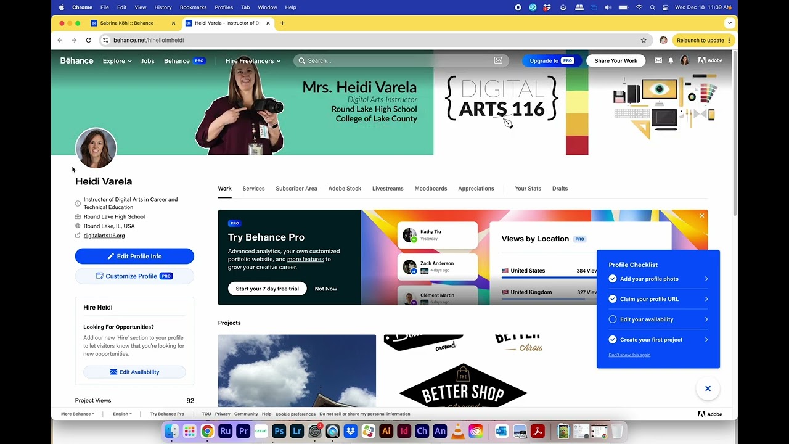The width and height of the screenshot is (789, 444).
Task: Close the Profile Checklist with the round X
Action: 708,388
